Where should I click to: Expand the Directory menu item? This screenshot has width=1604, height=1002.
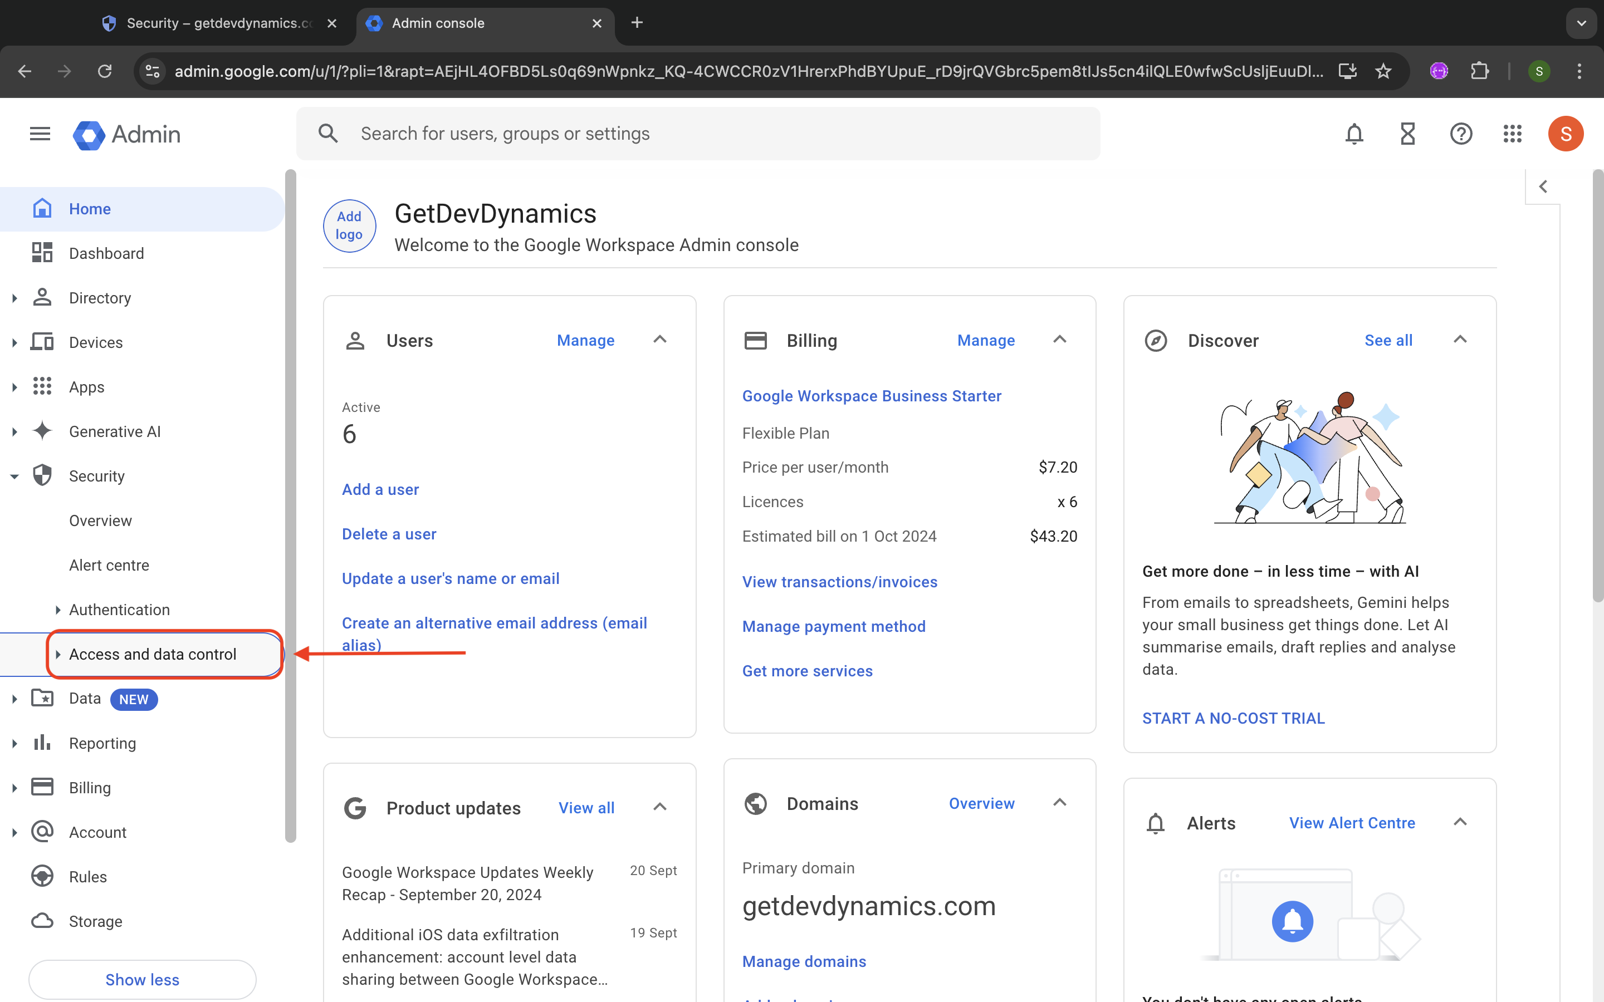[x=14, y=298]
